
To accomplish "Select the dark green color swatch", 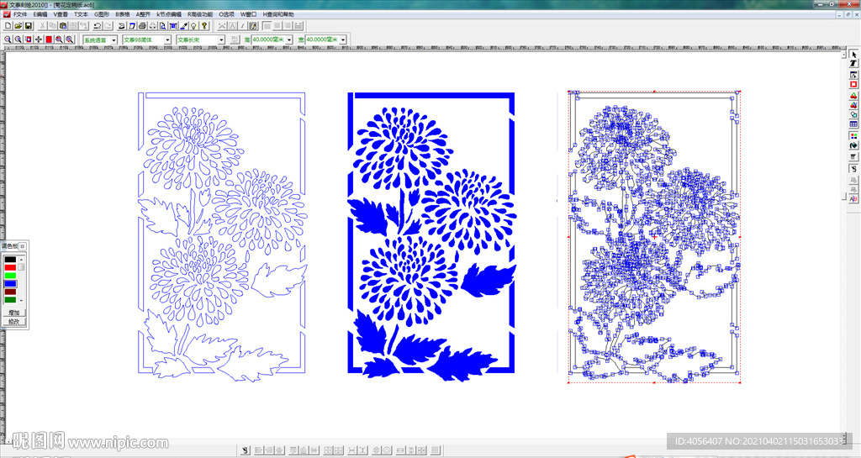I will pyautogui.click(x=10, y=299).
